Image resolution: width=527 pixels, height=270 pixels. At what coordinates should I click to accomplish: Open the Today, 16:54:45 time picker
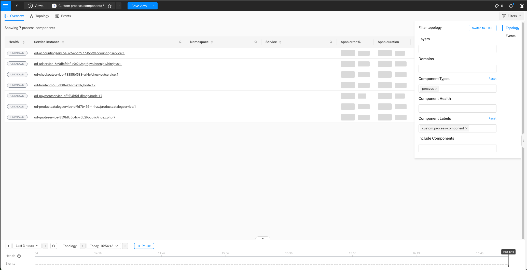click(x=103, y=246)
